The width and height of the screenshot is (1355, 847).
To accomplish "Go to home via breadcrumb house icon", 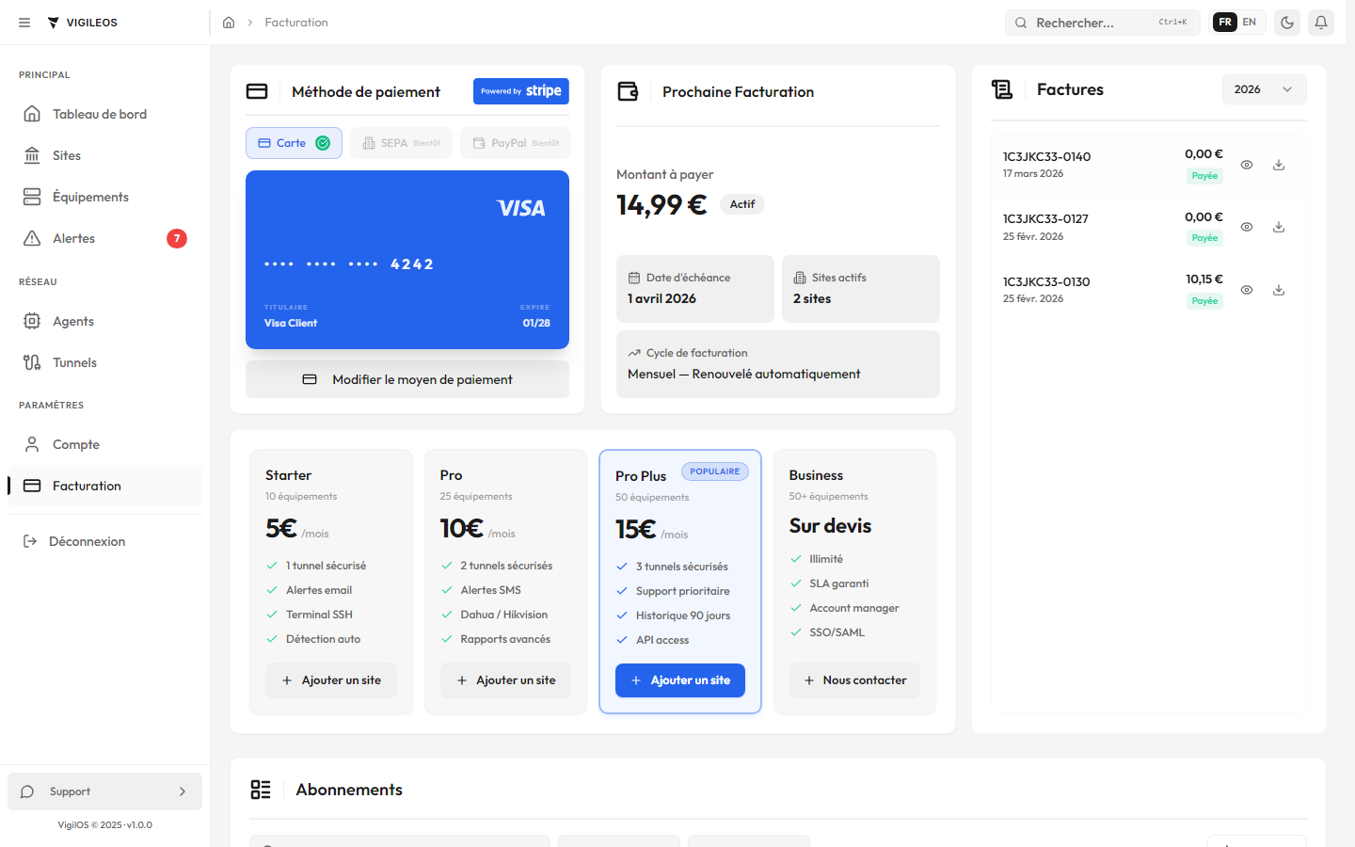I will pos(229,23).
